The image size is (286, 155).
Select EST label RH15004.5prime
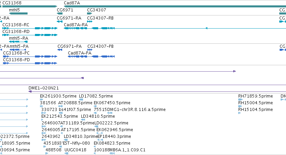[255, 103]
